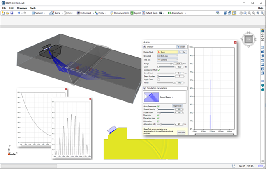
Task: Click the Undo arrow icon
Action: [19, 13]
